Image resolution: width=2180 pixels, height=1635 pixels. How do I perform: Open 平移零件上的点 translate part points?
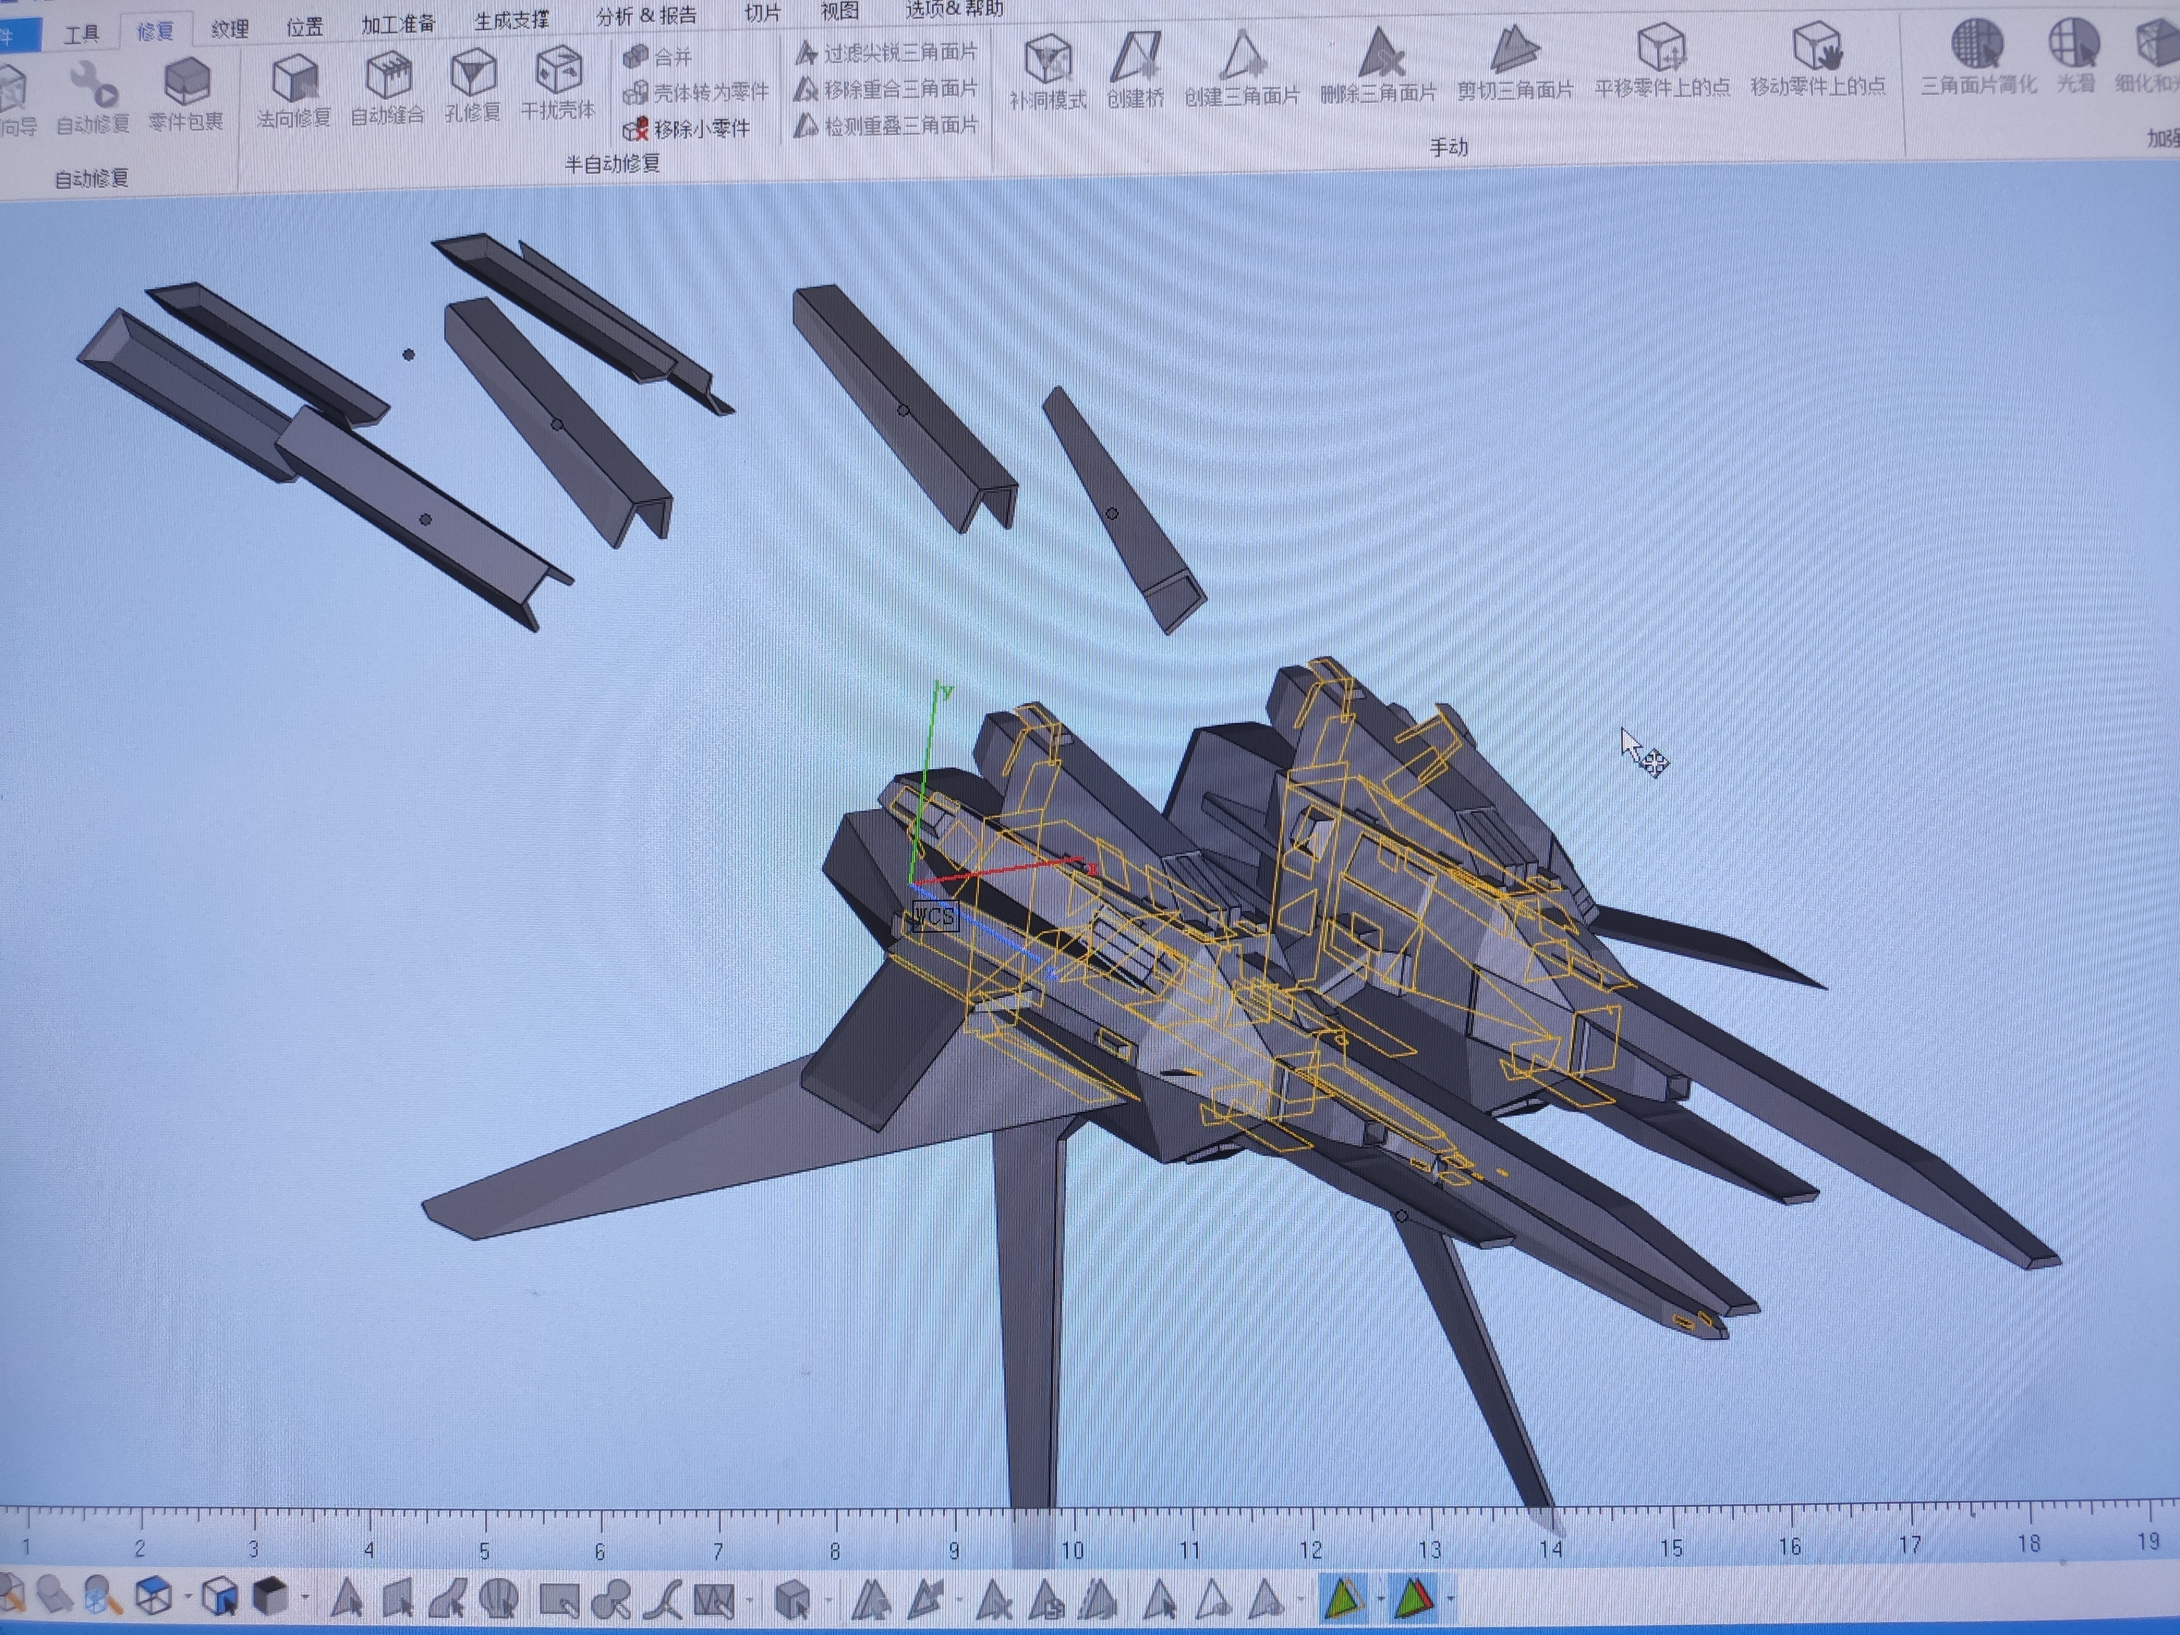[1663, 61]
